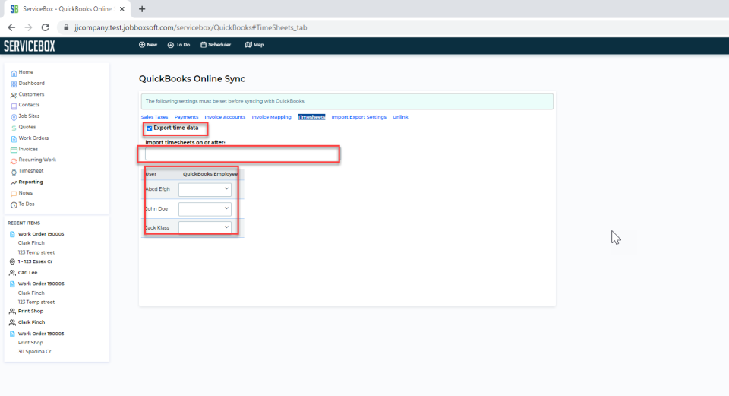Switch to the Payments tab

point(187,117)
